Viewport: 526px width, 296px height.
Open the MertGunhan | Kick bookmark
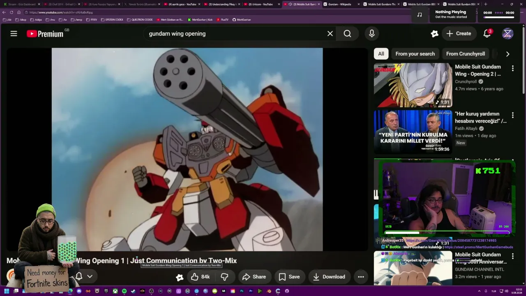[x=200, y=20]
